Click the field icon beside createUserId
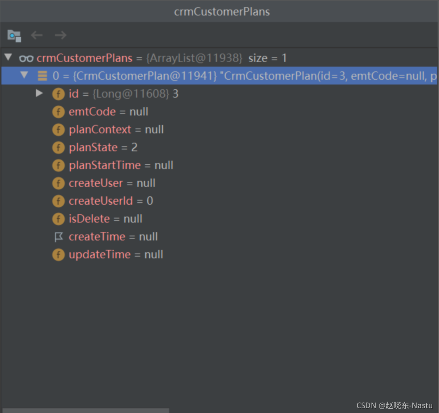The width and height of the screenshot is (439, 413). [58, 201]
